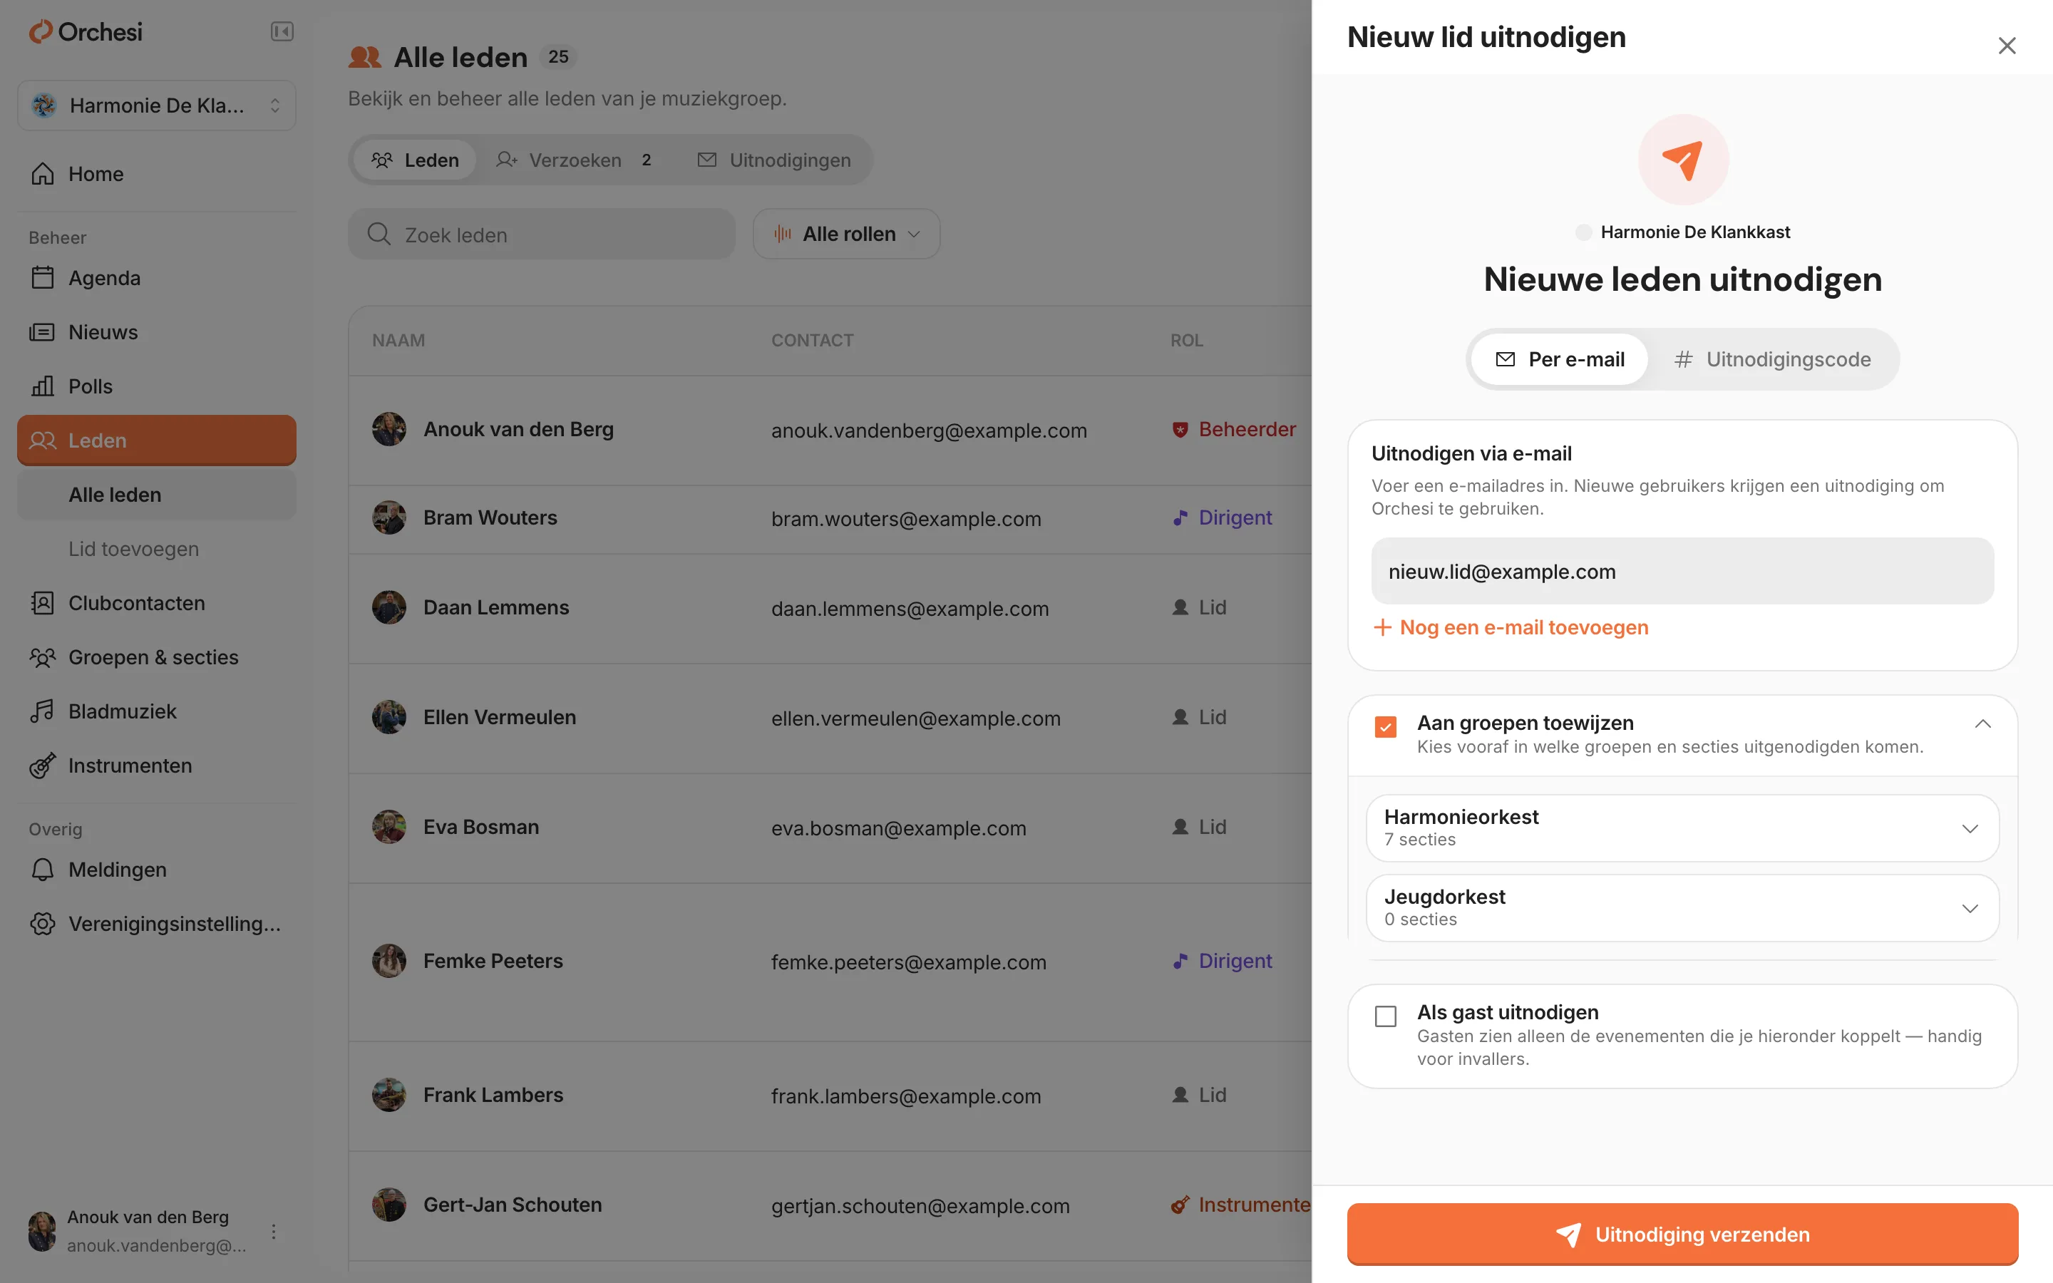Open Clubcontacten in the sidebar
Viewport: 2053px width, 1283px height.
[x=157, y=603]
